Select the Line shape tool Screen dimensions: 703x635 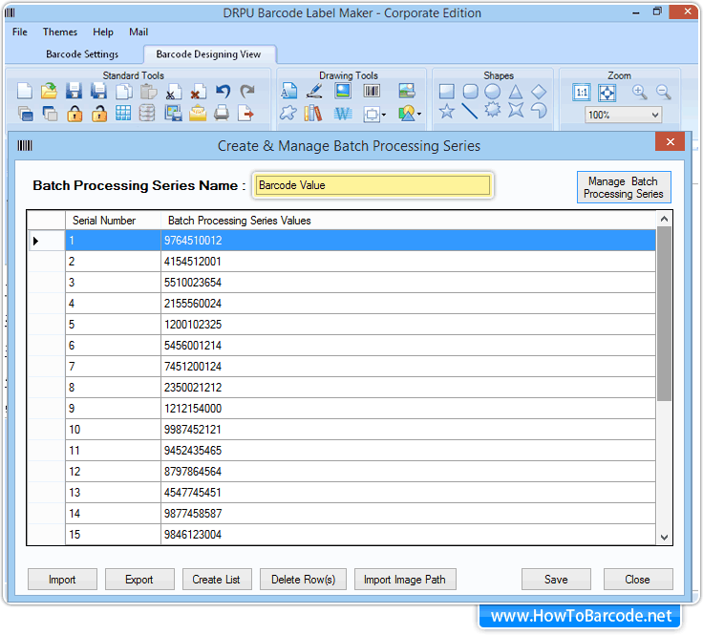(470, 111)
